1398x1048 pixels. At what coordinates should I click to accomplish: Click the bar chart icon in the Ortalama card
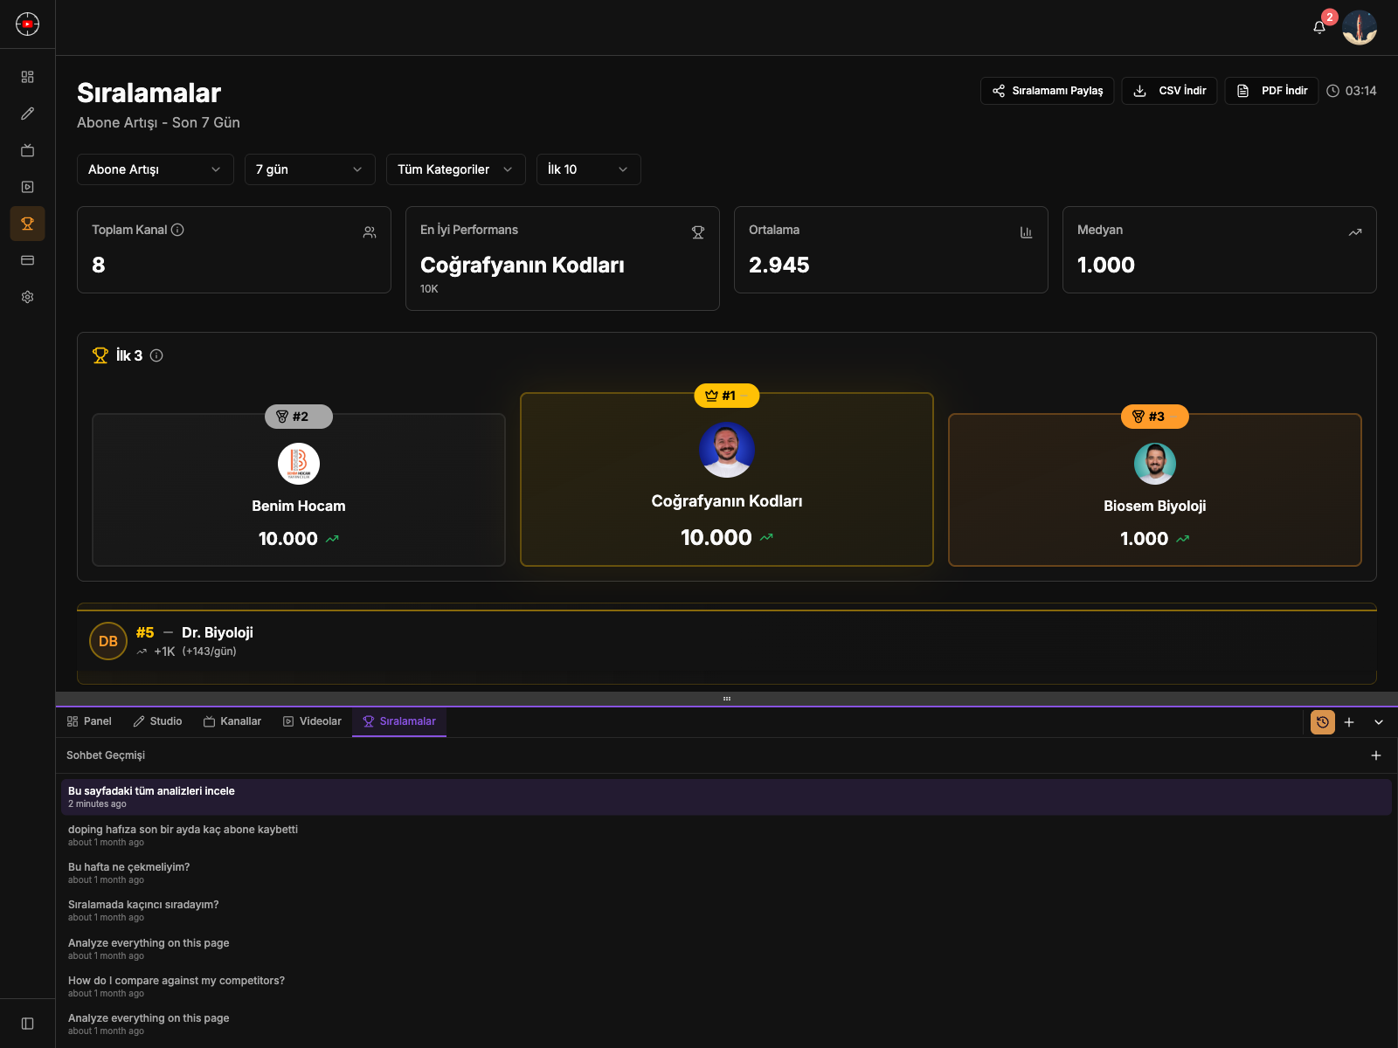1027,232
